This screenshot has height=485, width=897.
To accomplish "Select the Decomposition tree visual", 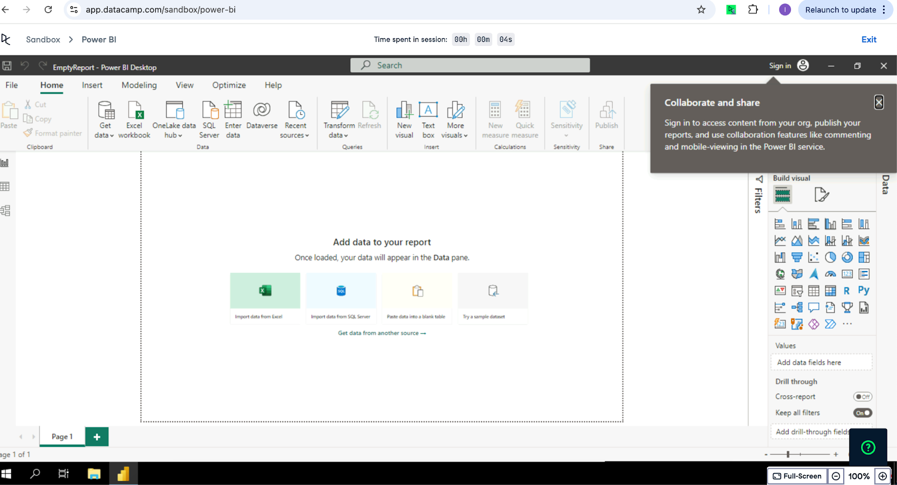I will pyautogui.click(x=797, y=307).
